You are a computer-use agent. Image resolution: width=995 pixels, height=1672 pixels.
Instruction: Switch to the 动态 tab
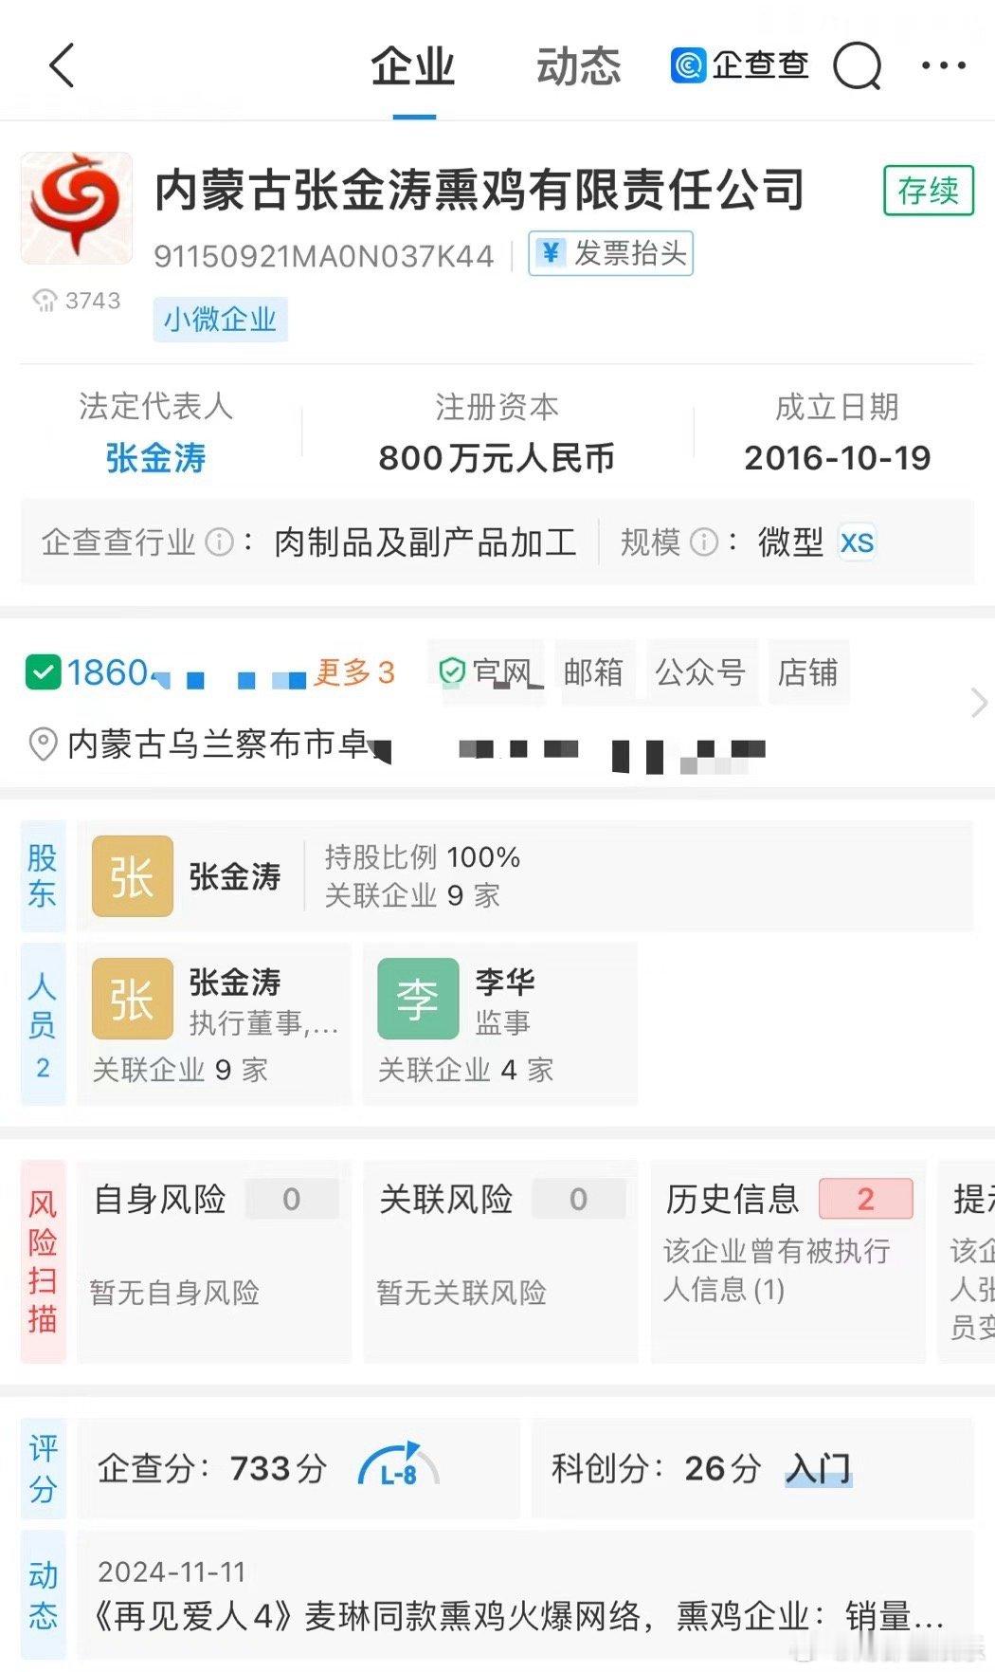[x=578, y=66]
